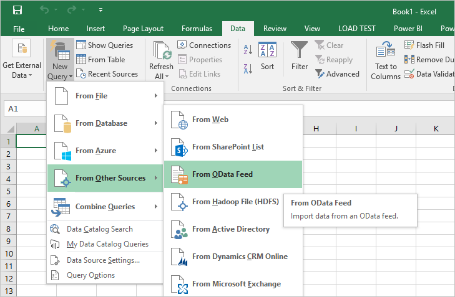This screenshot has width=455, height=297.
Task: Click the Flash Fill button
Action: (424, 45)
